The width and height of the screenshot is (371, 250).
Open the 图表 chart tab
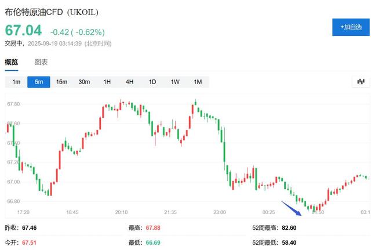(41, 62)
